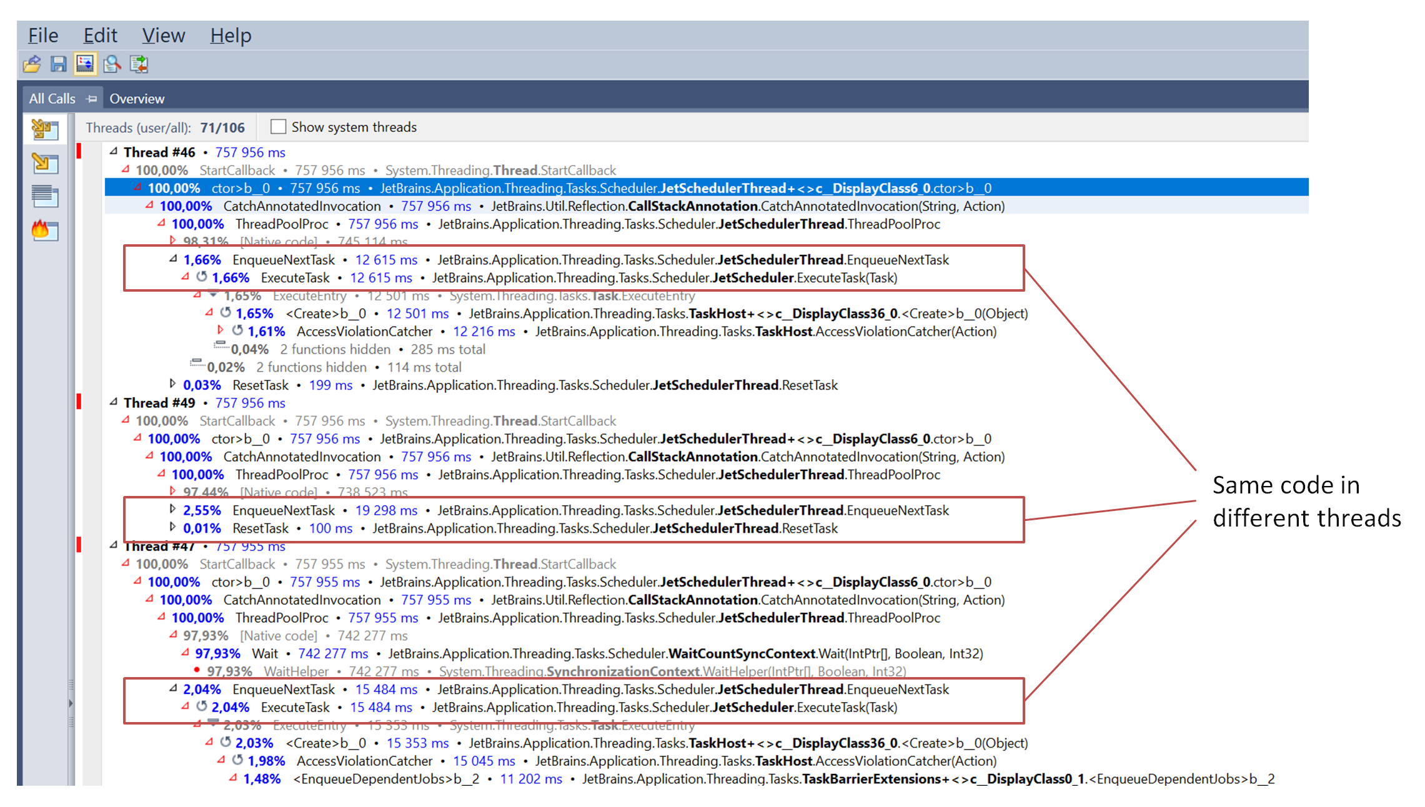This screenshot has width=1425, height=807.
Task: Save the current snapshot
Action: coord(58,64)
